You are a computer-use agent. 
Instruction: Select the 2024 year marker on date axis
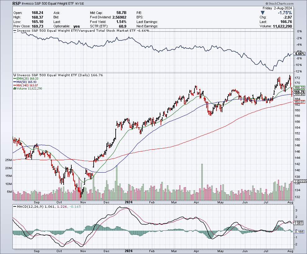[128, 201]
